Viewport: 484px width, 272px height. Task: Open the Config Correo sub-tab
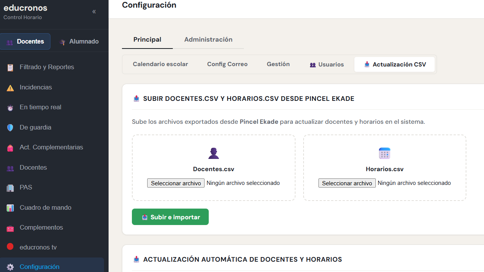[x=227, y=64]
